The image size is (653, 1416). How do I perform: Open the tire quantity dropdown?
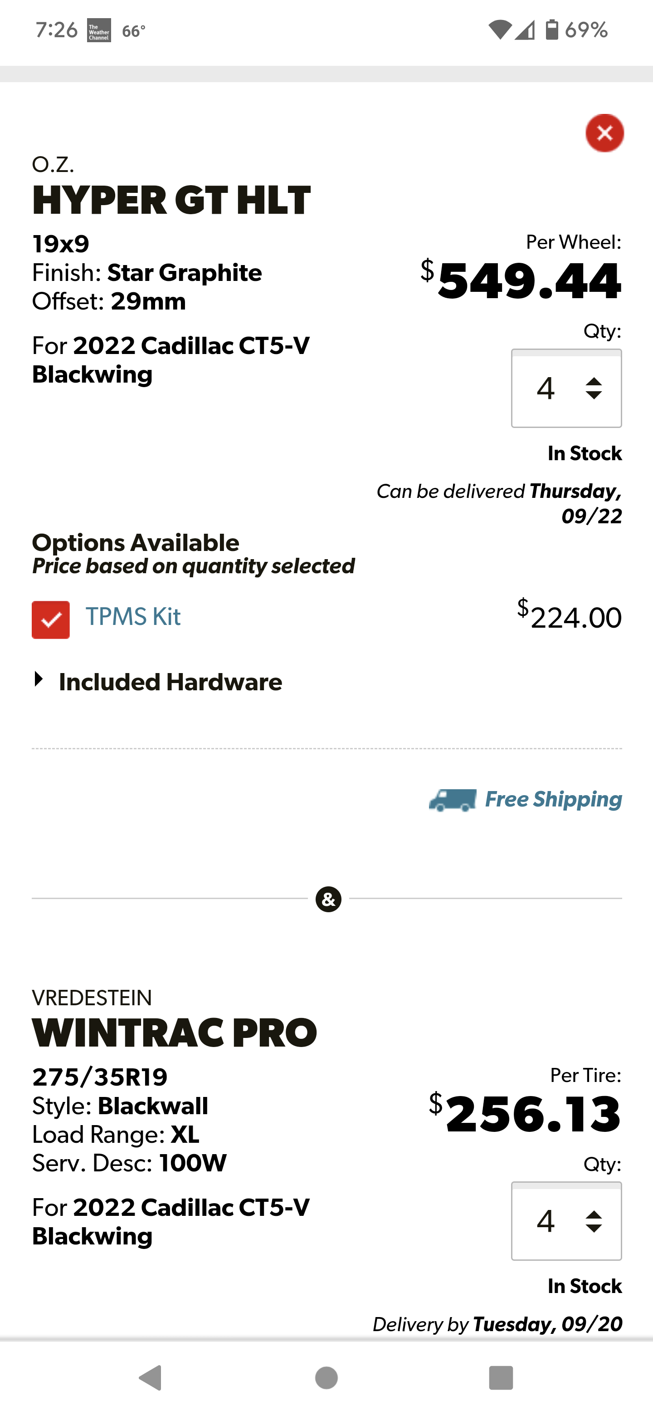coord(566,1221)
